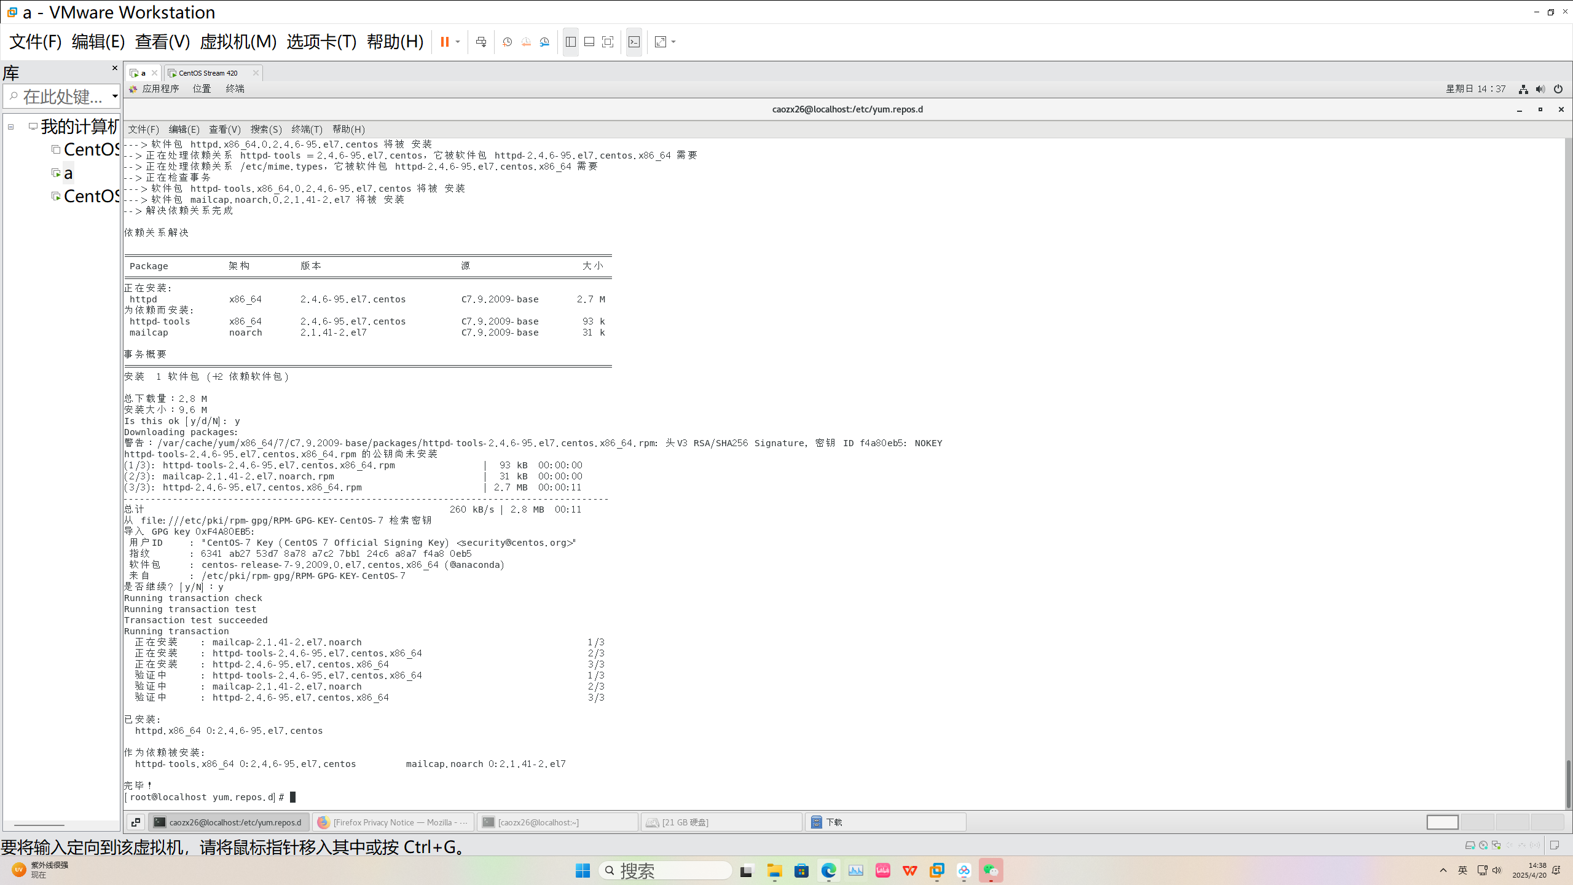Enter full screen mode icon
The width and height of the screenshot is (1573, 885).
point(608,42)
